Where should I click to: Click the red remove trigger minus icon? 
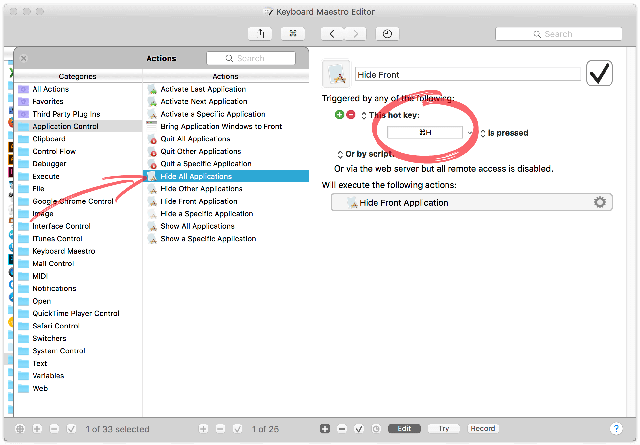pyautogui.click(x=351, y=115)
